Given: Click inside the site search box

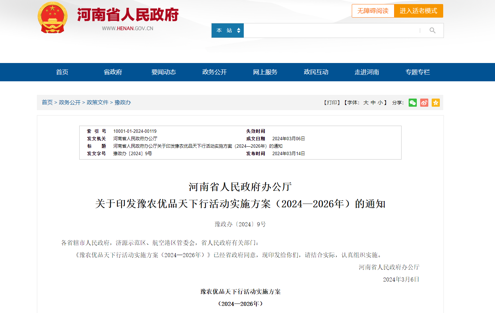Looking at the screenshot, I should click(x=332, y=30).
